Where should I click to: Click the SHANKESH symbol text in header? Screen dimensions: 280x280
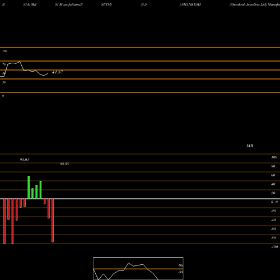pos(191,4)
